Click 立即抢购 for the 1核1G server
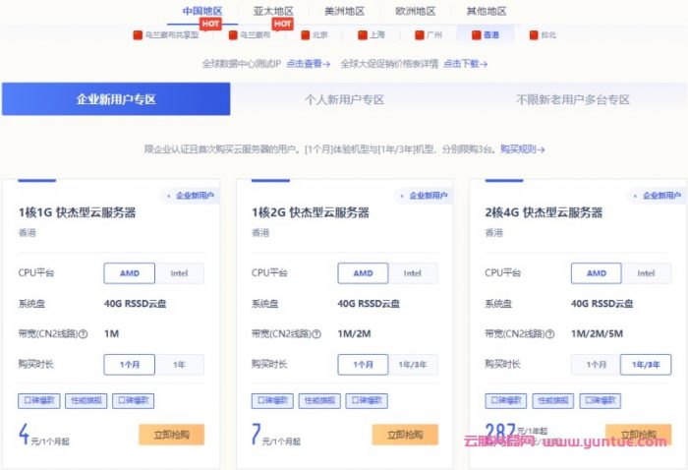Viewport: 688px width, 470px height. tap(171, 435)
